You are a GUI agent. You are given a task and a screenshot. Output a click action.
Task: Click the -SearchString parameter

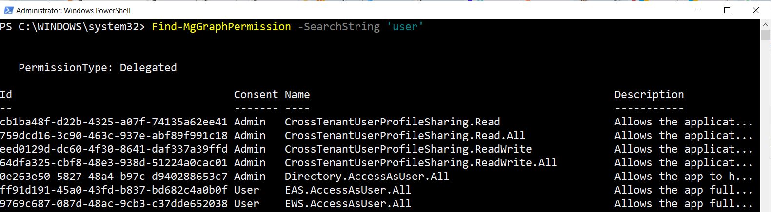(338, 27)
